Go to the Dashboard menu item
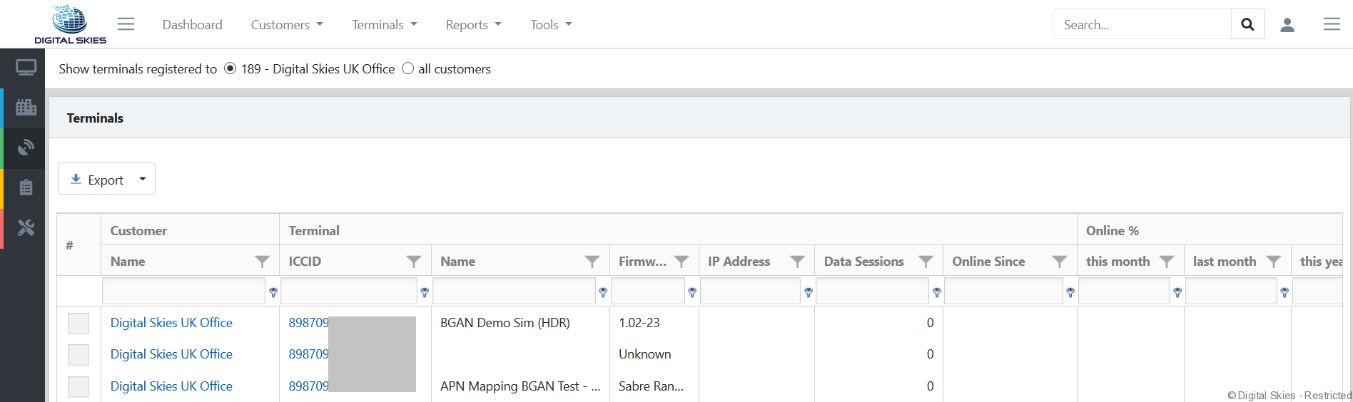 click(192, 25)
